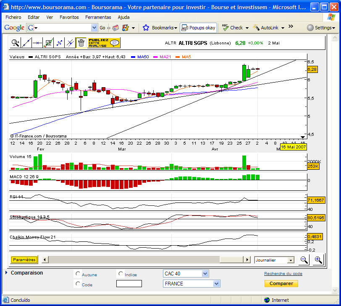Select the magnifier zoom tool in chart toolbar
341x306 pixels.
(15, 43)
